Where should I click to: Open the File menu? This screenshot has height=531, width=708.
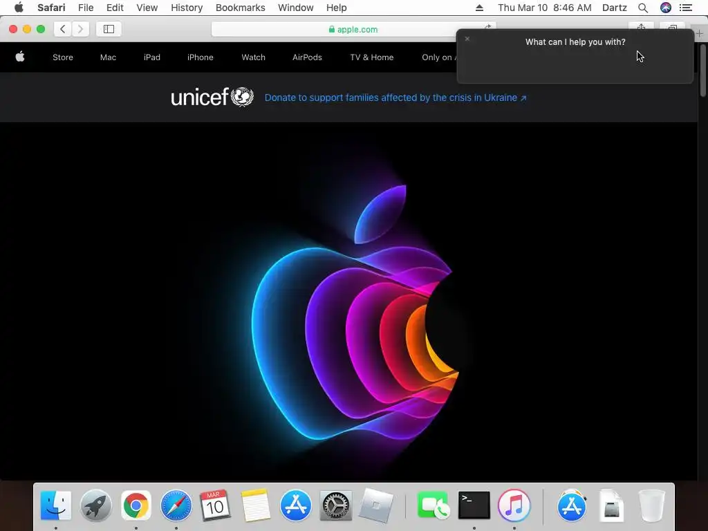[86, 8]
